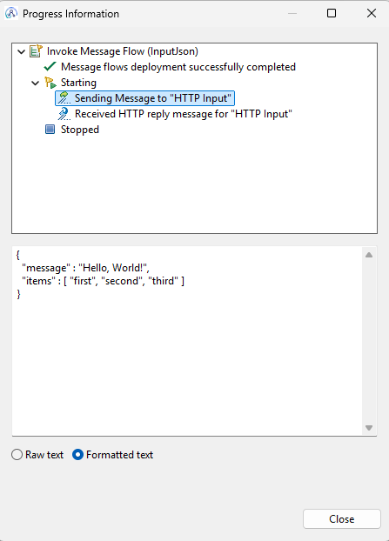Click the Invoke Message Flow clipboard icon

[x=36, y=51]
